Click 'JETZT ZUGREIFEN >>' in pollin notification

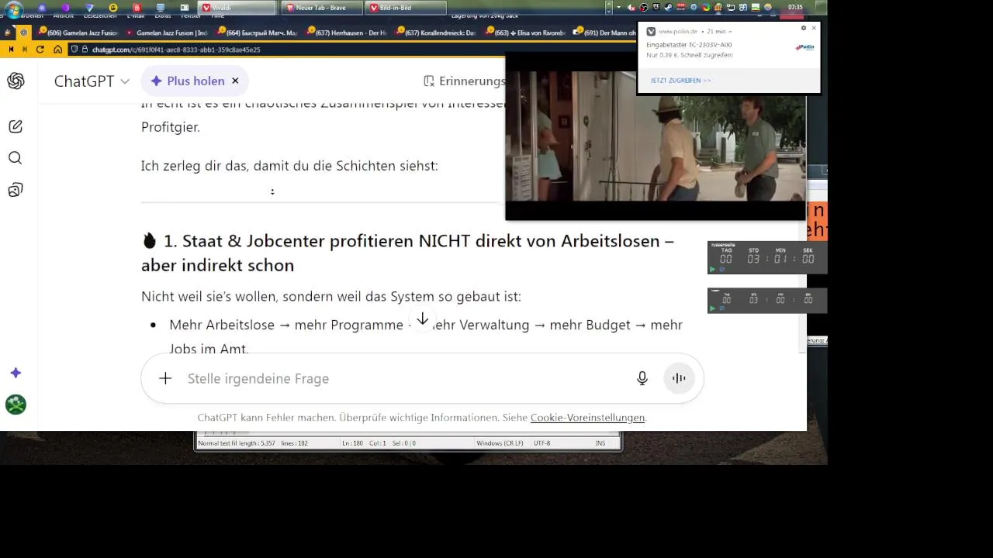point(680,81)
